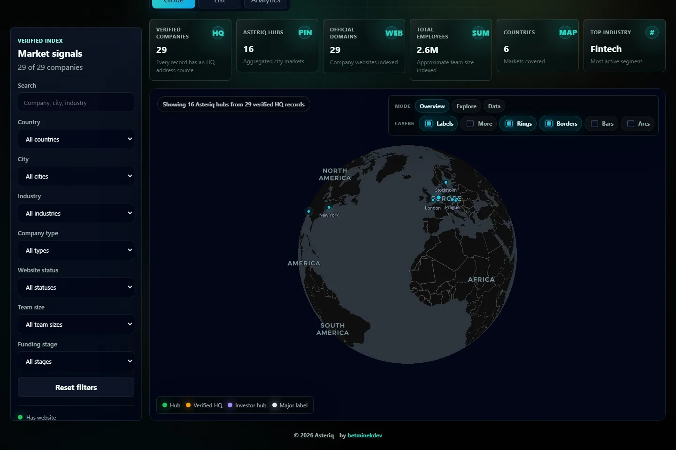676x450 pixels.
Task: Click the Fintech top industry value
Action: (606, 49)
